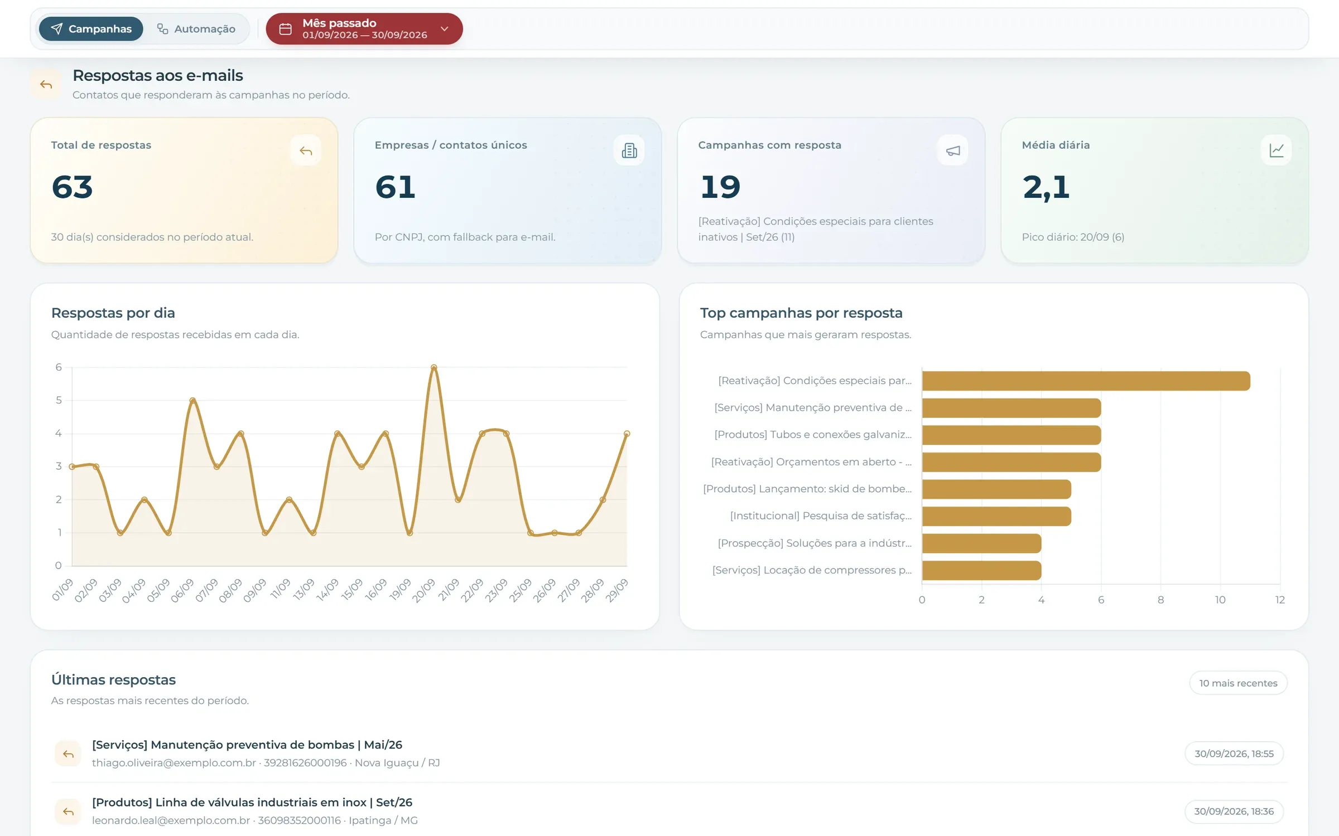
Task: Click the 30/09/2026, 18:55 timestamp badge
Action: pos(1234,754)
